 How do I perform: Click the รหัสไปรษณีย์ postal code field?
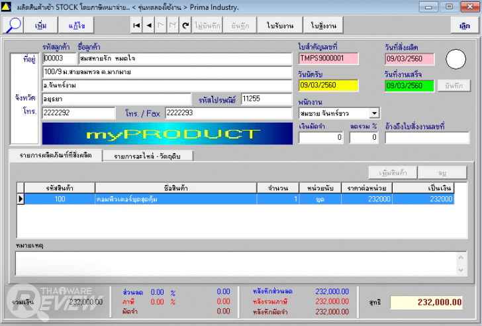pos(266,99)
